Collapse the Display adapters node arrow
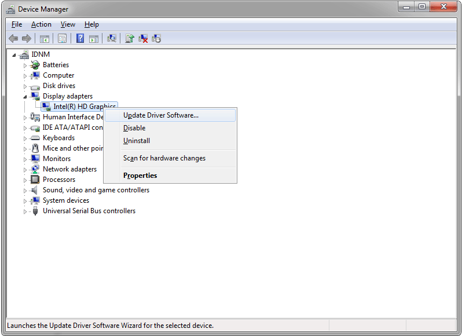The height and width of the screenshot is (336, 462). pos(25,97)
